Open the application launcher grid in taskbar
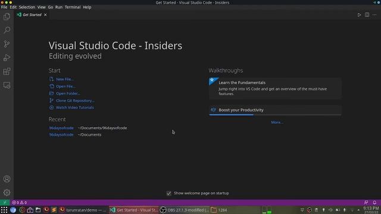Viewport: 381px width, 214px height. coord(4,210)
